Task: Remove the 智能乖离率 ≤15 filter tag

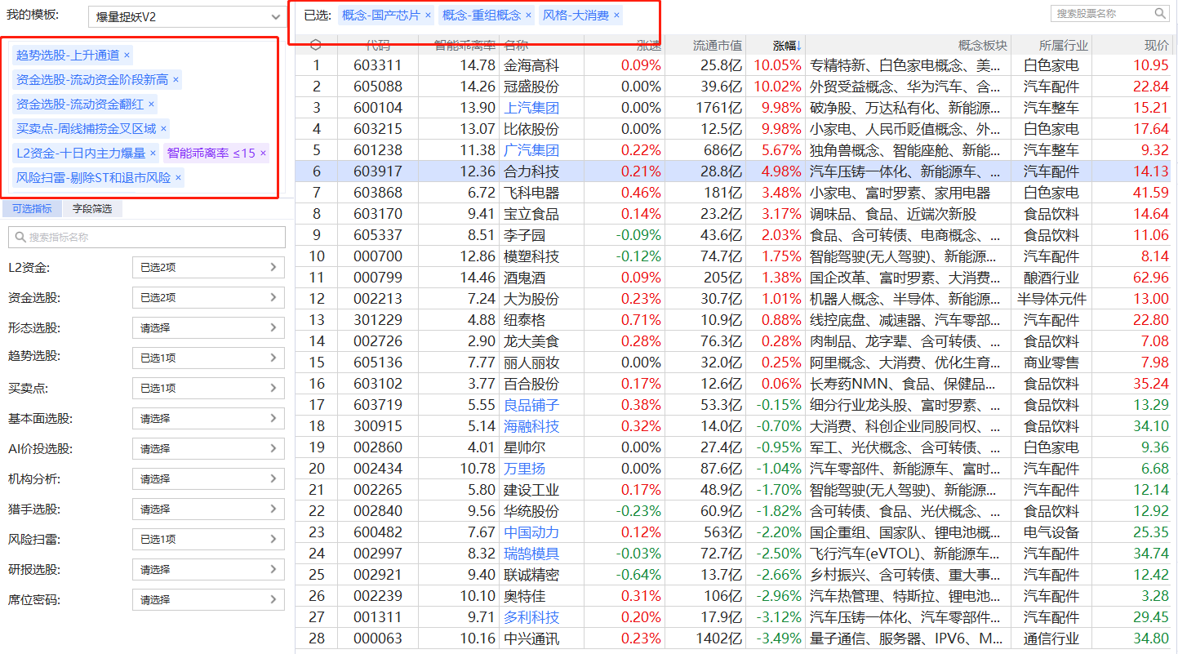Action: 263,153
